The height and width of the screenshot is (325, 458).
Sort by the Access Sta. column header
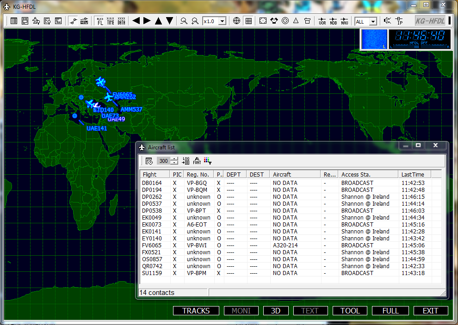(x=368, y=174)
